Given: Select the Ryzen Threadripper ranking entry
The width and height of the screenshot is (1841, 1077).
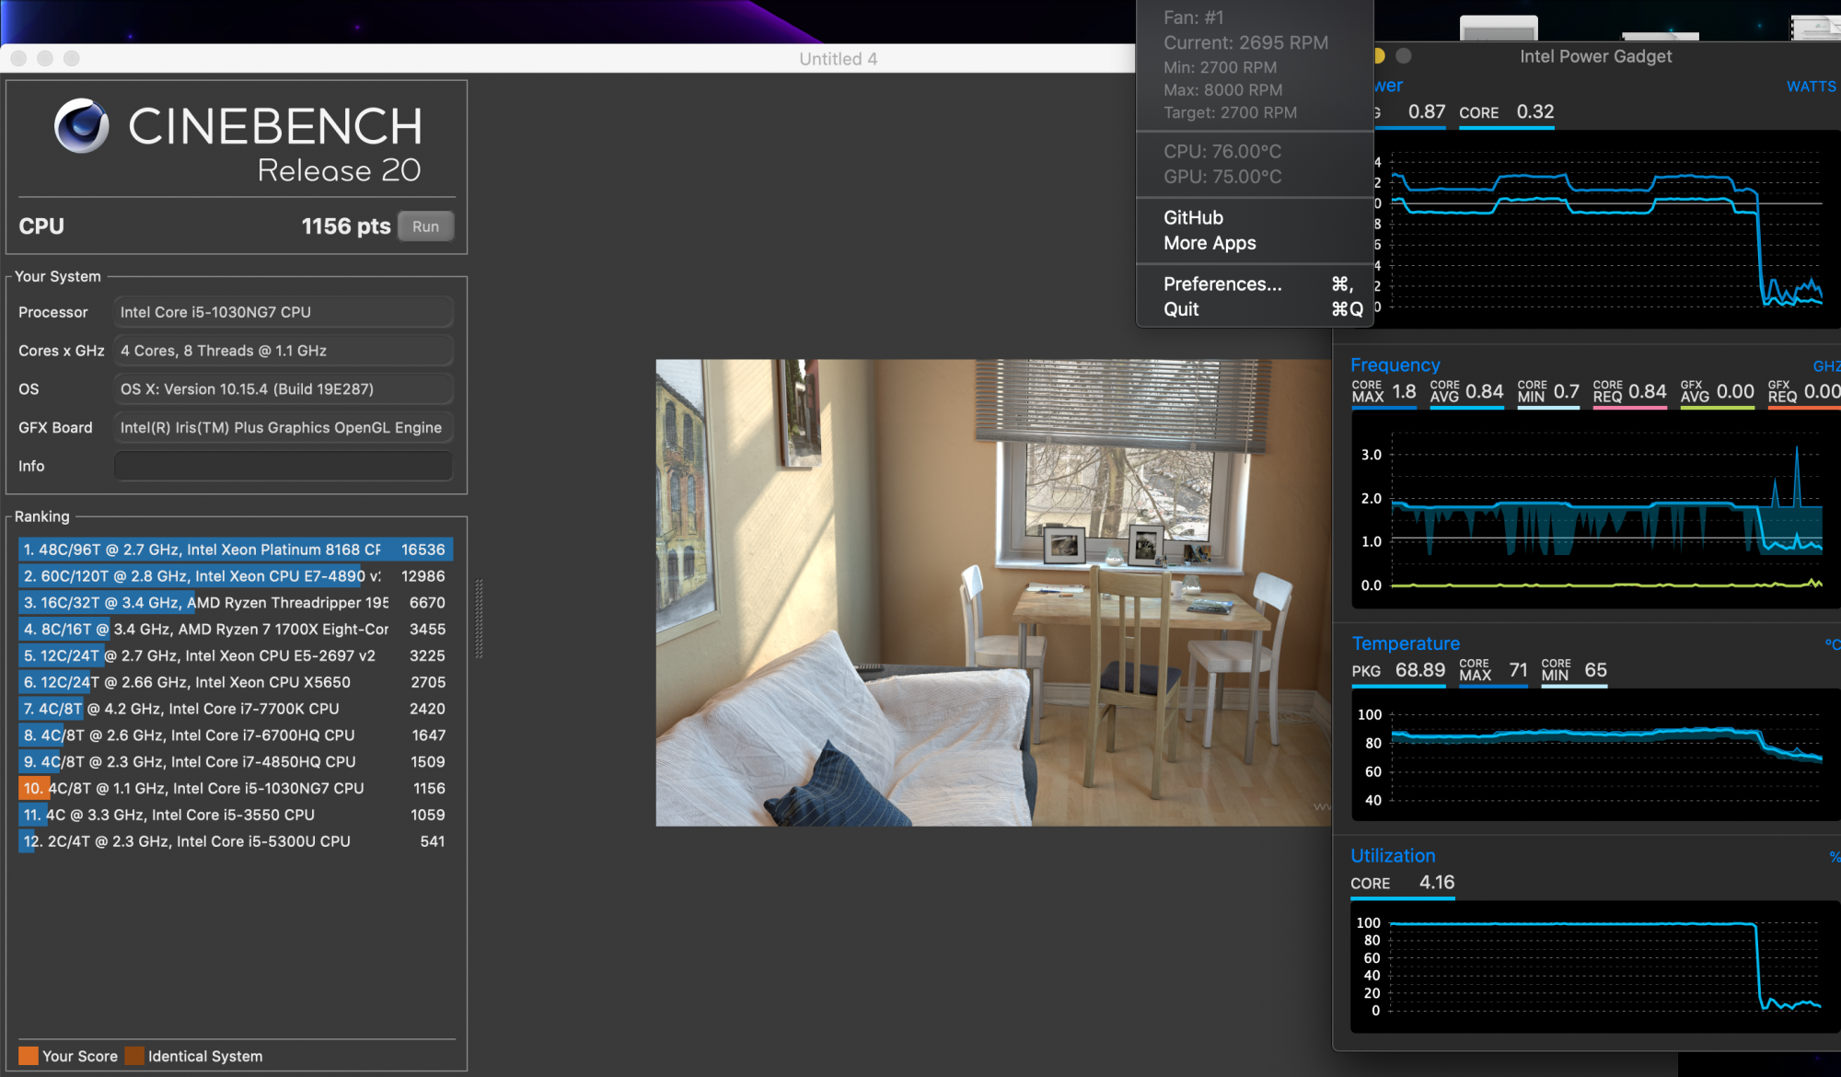Looking at the screenshot, I should tap(235, 603).
